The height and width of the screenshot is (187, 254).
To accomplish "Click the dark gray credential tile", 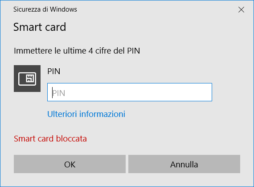I will pos(27,79).
